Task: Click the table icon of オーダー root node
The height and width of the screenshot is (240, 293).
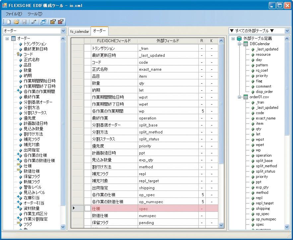Action: tap(14, 39)
